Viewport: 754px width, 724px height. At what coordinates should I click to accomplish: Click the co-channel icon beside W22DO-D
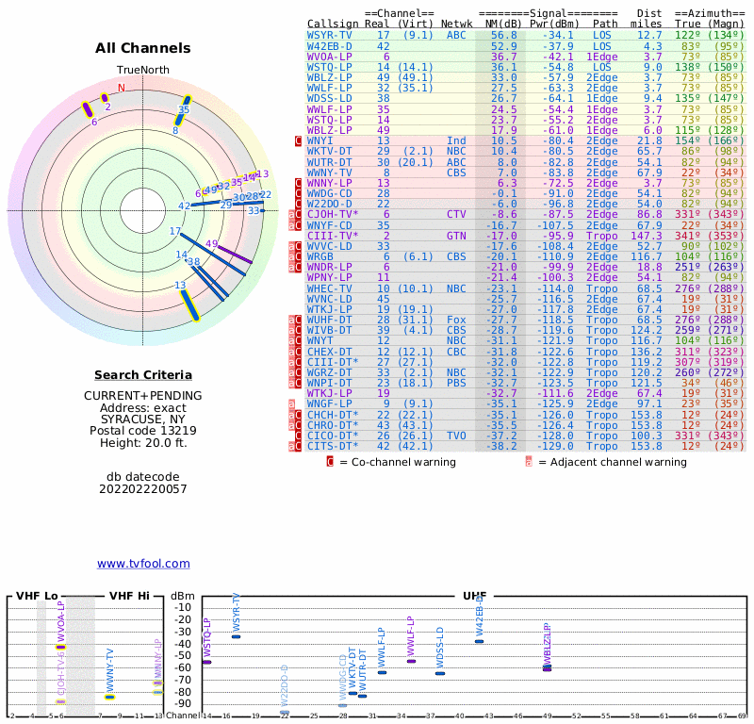coord(299,204)
